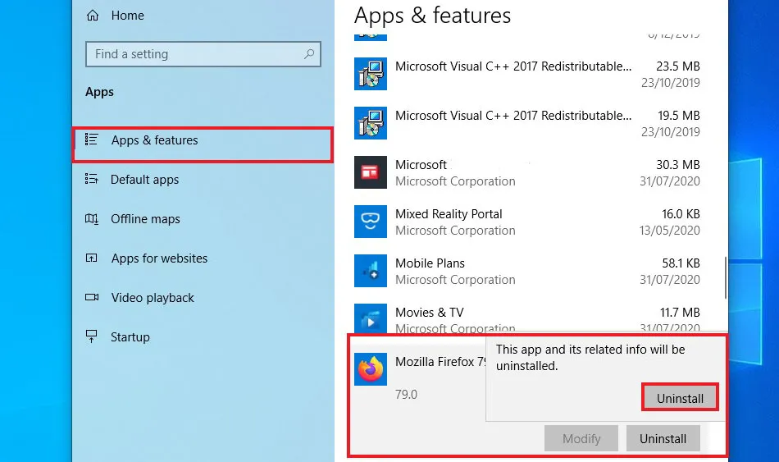
Task: Click the Video playback camera icon
Action: (91, 297)
